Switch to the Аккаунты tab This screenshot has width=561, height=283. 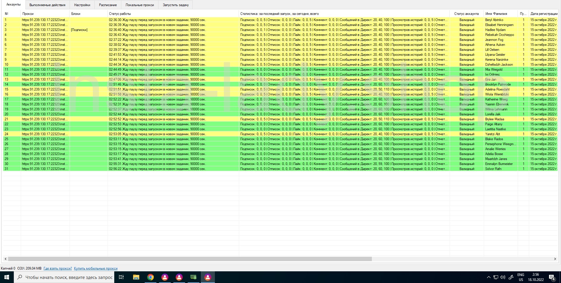click(x=13, y=5)
